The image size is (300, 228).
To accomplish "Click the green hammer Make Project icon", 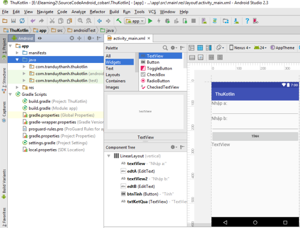I will pyautogui.click(x=119, y=21).
